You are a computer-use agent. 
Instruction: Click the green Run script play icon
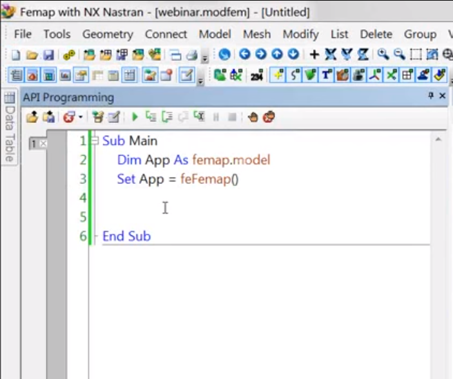point(135,117)
